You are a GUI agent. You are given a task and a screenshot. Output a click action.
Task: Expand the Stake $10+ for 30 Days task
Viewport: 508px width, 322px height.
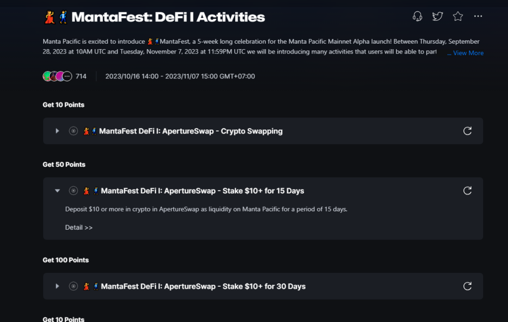click(x=58, y=286)
